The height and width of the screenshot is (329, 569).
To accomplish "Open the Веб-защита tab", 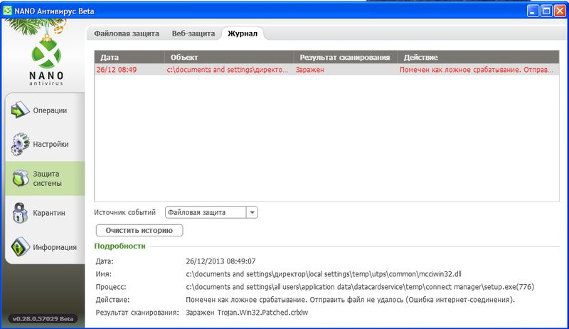I will coord(192,33).
